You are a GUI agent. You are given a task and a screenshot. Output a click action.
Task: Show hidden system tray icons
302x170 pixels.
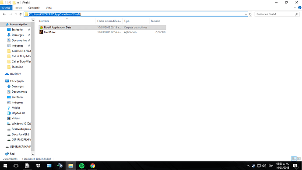tap(248, 166)
